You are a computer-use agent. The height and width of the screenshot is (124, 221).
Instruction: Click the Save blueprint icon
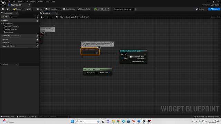coord(3,9)
